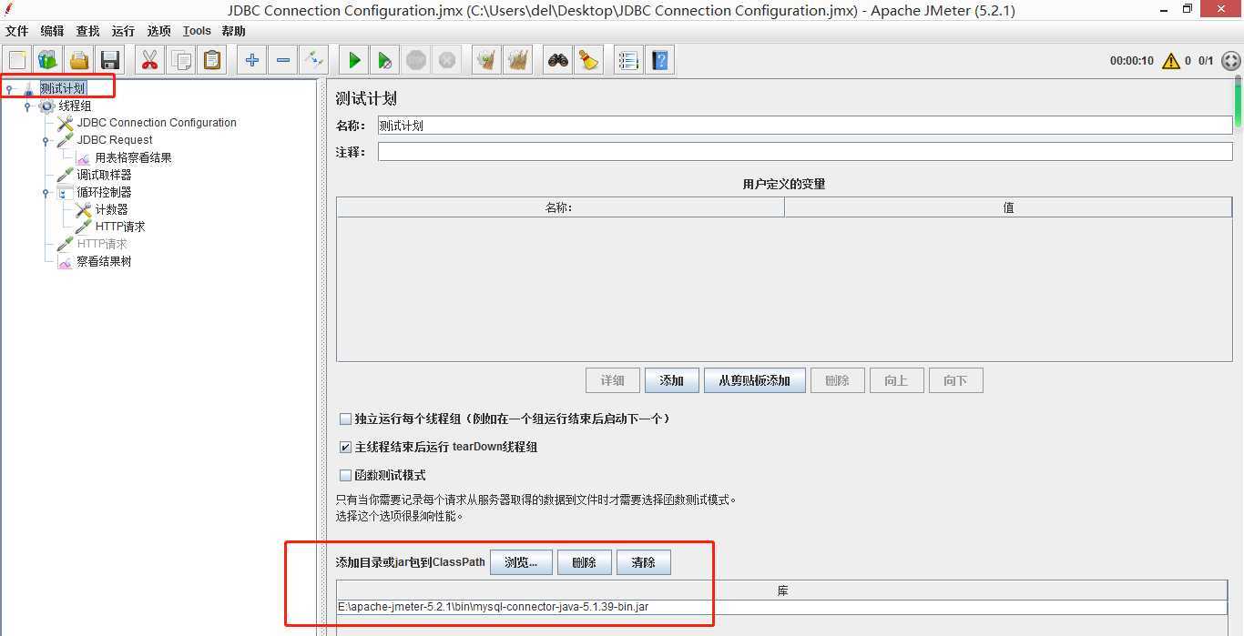Select JDBC Connection Configuration in tree
The width and height of the screenshot is (1244, 636).
(x=147, y=123)
